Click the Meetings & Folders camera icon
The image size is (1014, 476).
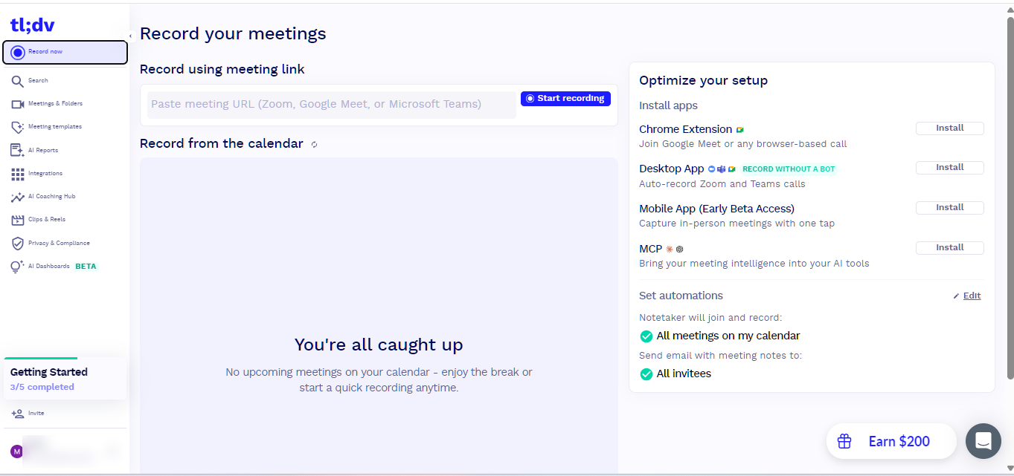[x=18, y=104]
